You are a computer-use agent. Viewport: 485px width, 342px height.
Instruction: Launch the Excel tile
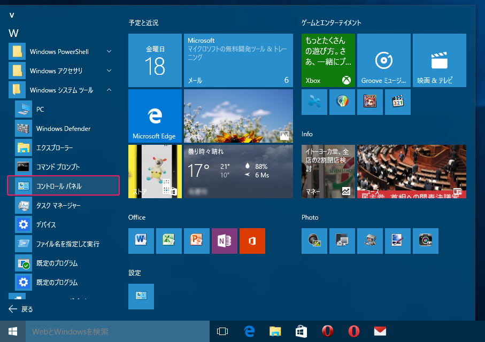(x=169, y=241)
